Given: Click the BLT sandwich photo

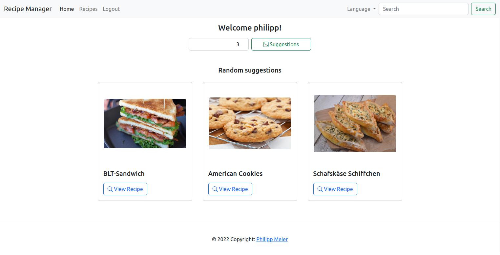Looking at the screenshot, I should [x=145, y=123].
